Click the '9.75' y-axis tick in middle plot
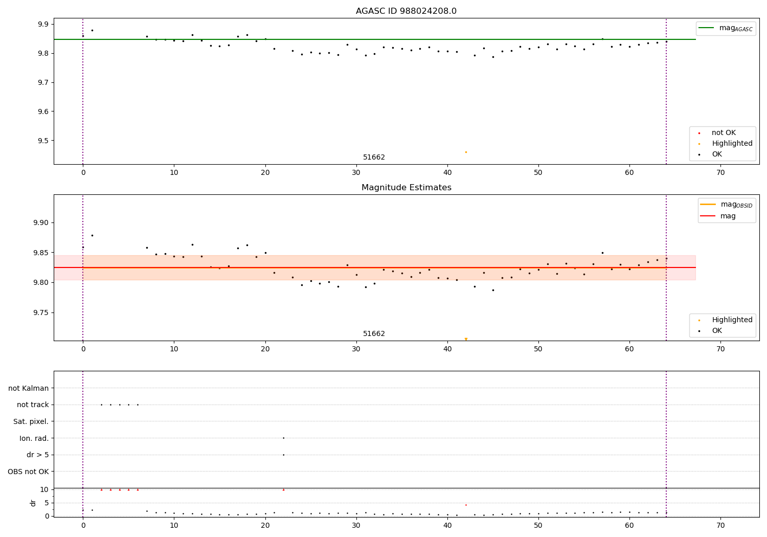This screenshot has width=767, height=537. coord(40,312)
